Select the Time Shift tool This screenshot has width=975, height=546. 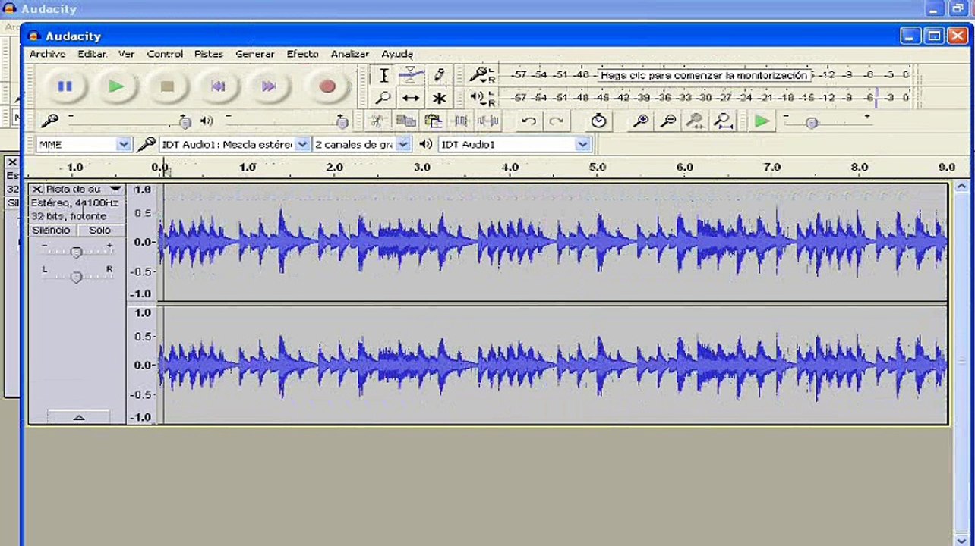411,98
